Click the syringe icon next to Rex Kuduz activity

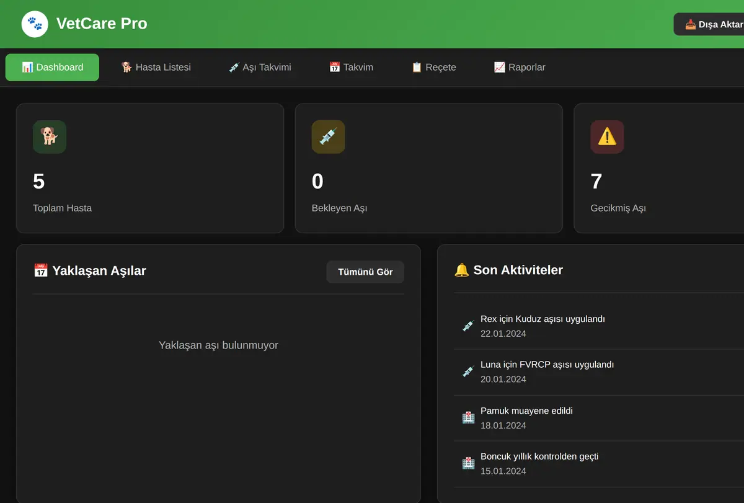[x=469, y=326]
